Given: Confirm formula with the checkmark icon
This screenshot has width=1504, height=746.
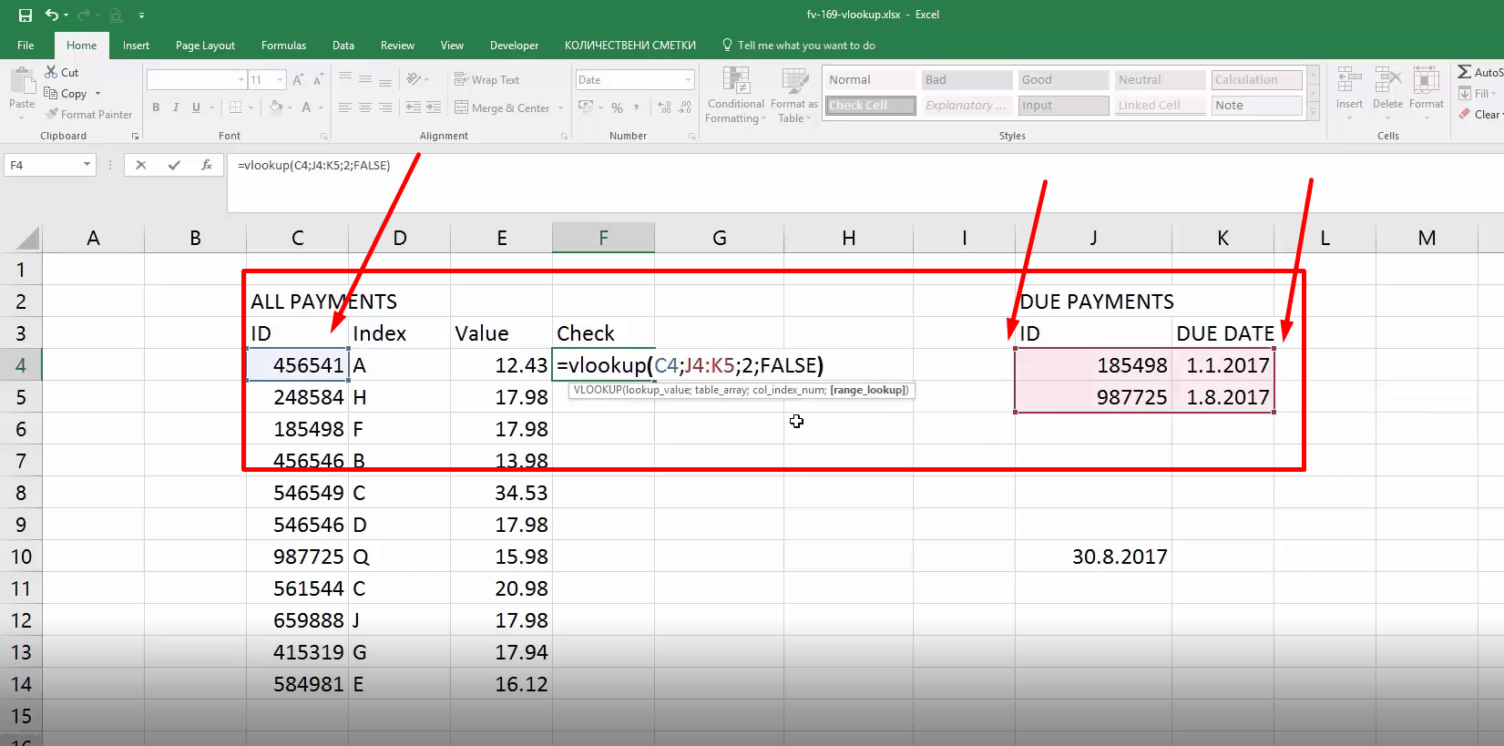Looking at the screenshot, I should pyautogui.click(x=174, y=165).
